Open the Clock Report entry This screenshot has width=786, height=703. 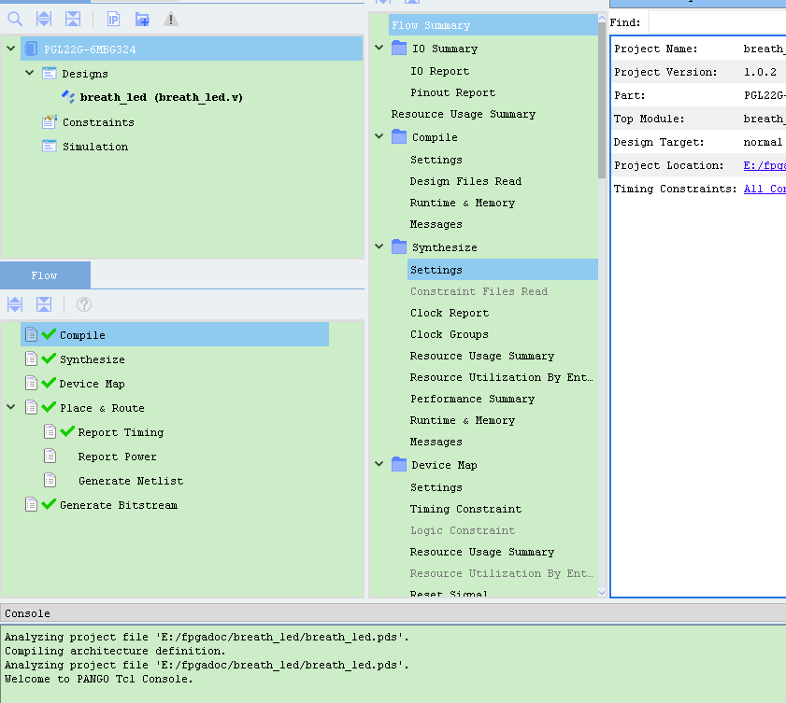(450, 313)
